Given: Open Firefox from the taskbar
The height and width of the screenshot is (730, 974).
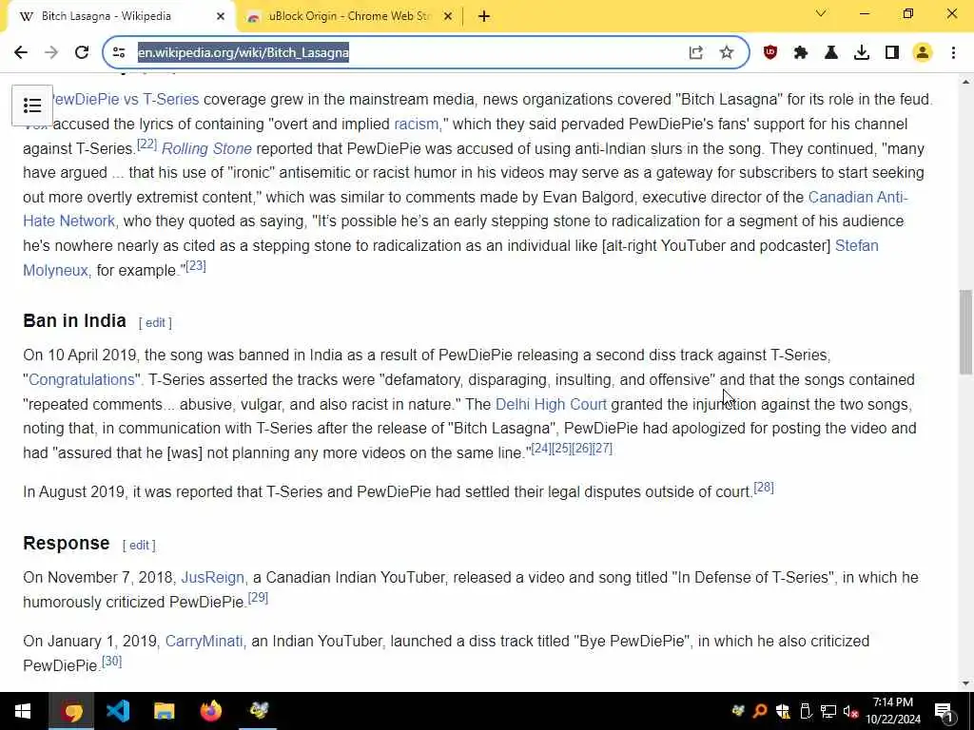Looking at the screenshot, I should click(211, 711).
